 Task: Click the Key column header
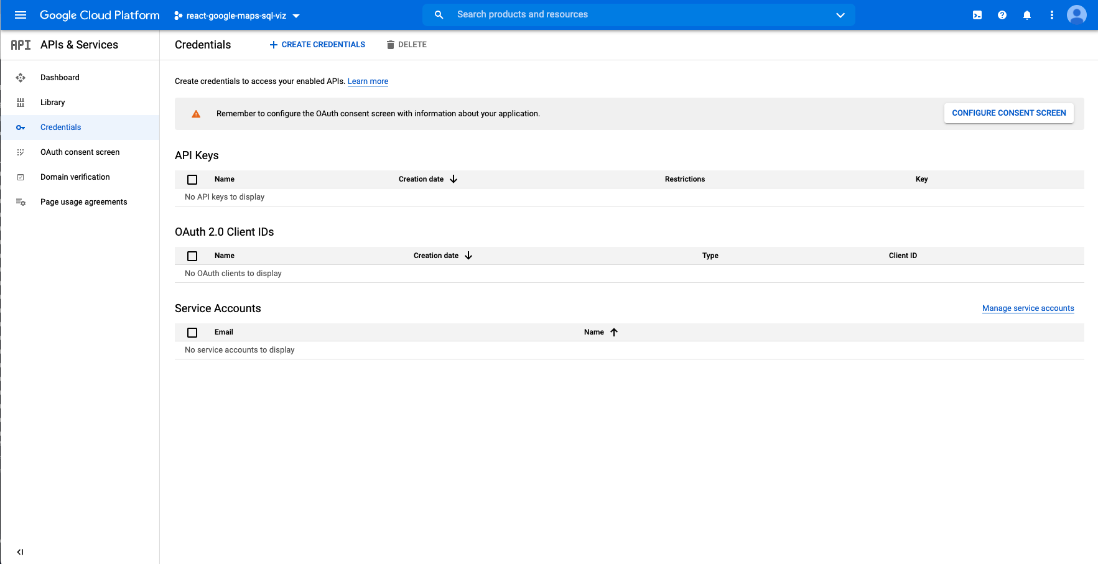[x=921, y=179]
